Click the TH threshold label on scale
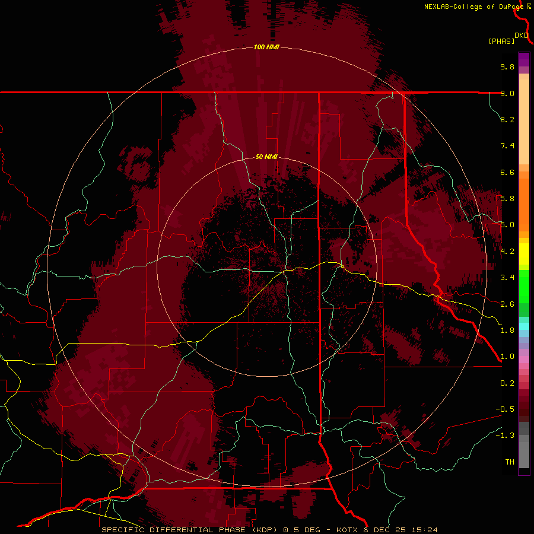This screenshot has height=534, width=534. (510, 462)
